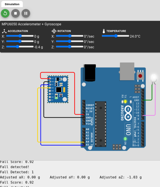The height and width of the screenshot is (187, 160).
Task: Click the 'Adjusted aZ: -1.03 g' output
Action: 121,177
